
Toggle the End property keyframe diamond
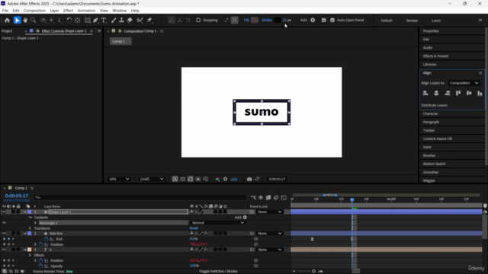coord(8,239)
